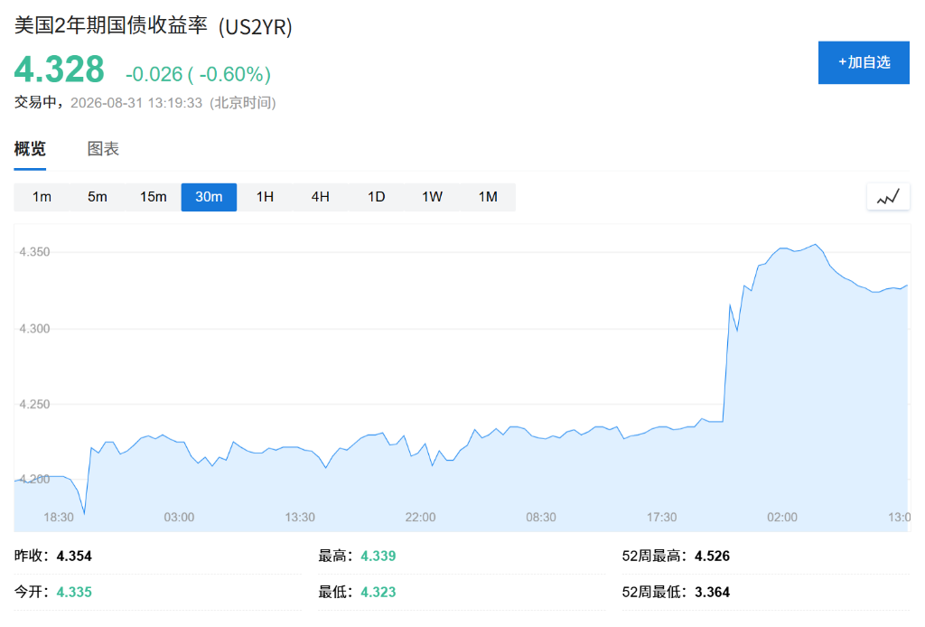This screenshot has height=627, width=925.
Task: Click the 昨收 value 4.354
Action: [x=74, y=557]
